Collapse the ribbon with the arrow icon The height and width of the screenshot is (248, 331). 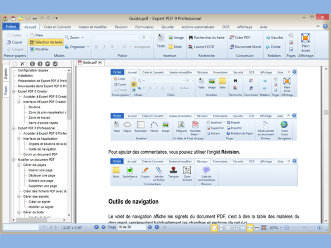point(318,26)
